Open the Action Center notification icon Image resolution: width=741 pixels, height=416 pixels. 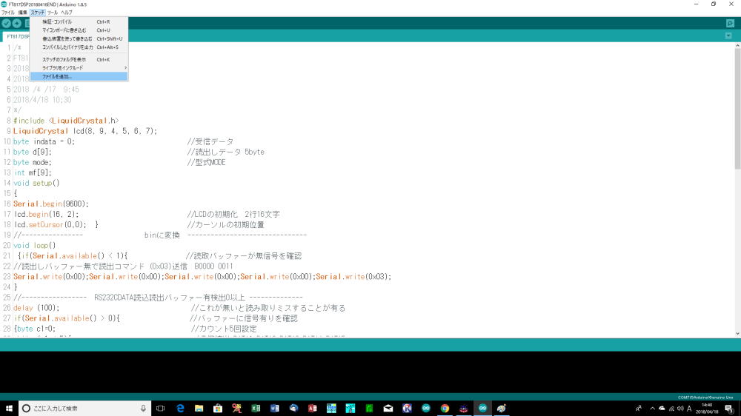730,409
